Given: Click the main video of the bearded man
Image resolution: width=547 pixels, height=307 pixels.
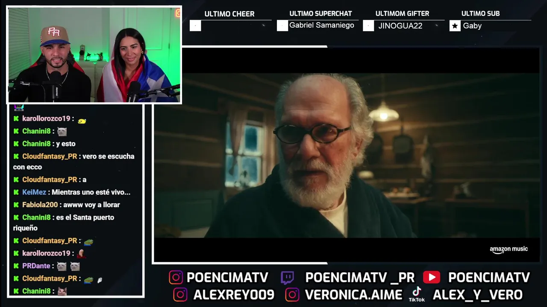Looking at the screenshot, I should click(x=346, y=155).
